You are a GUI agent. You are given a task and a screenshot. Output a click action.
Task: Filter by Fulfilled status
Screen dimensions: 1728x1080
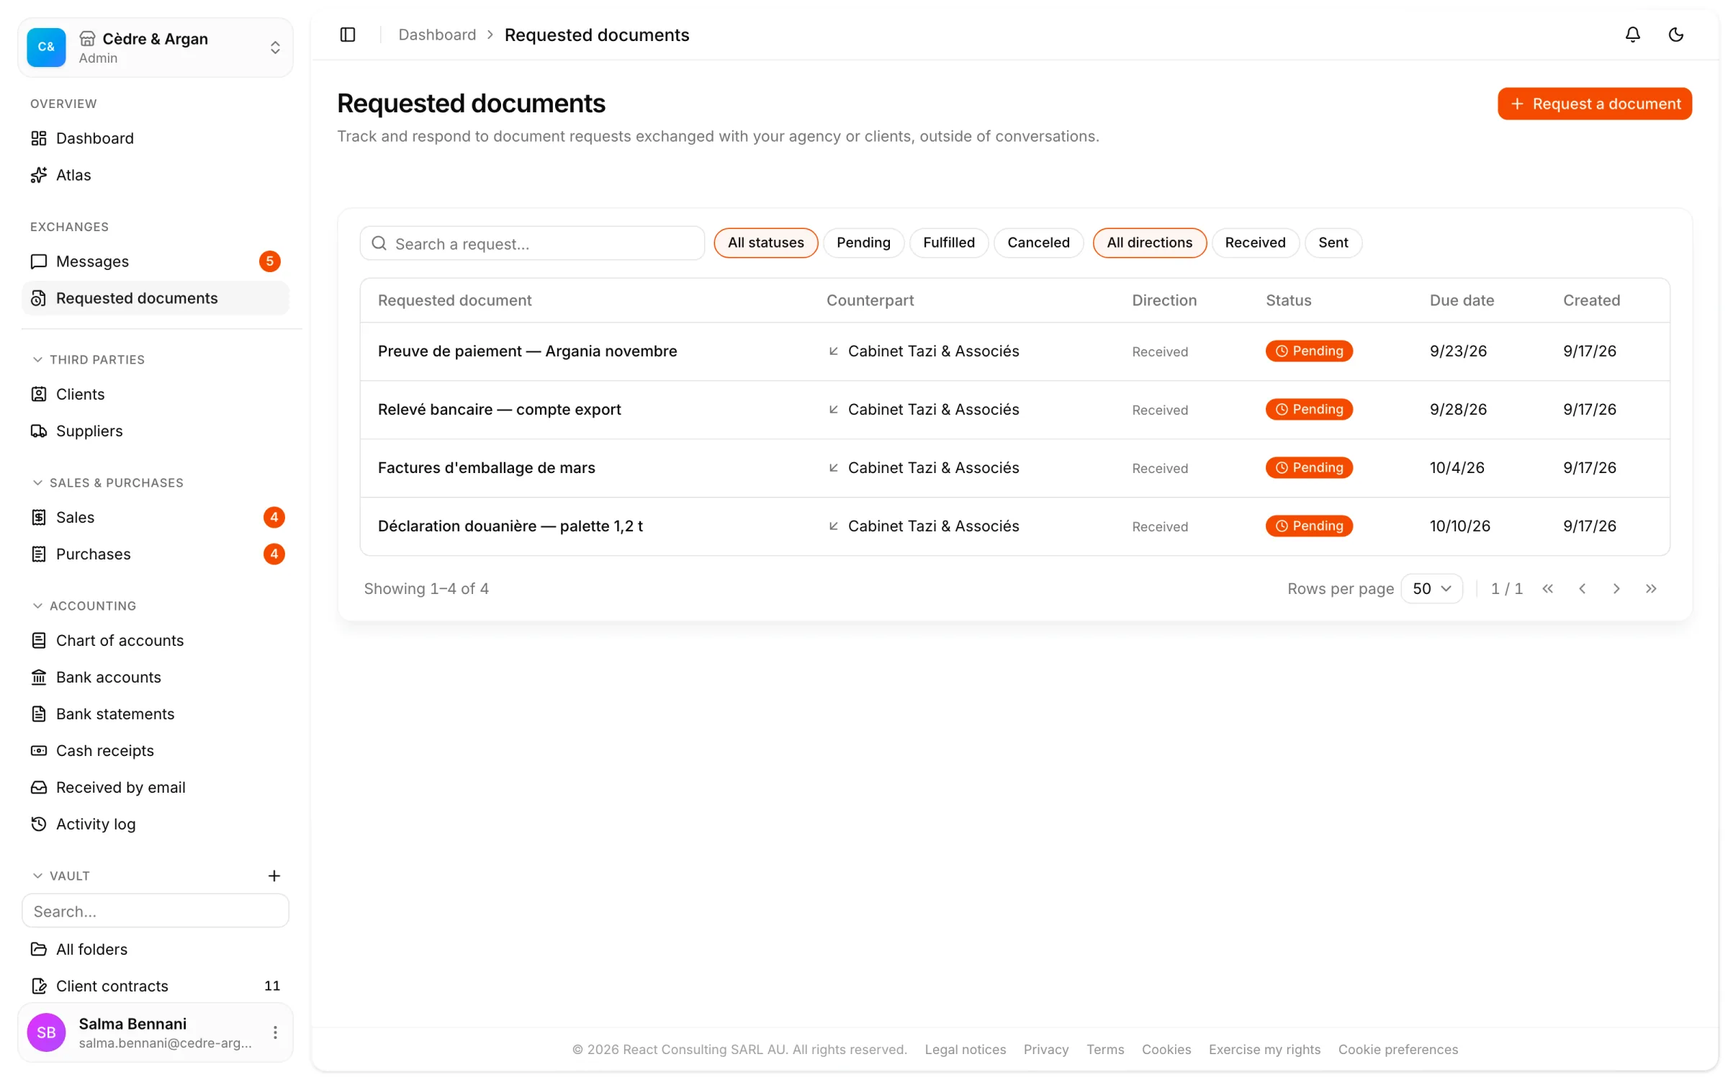(x=949, y=243)
